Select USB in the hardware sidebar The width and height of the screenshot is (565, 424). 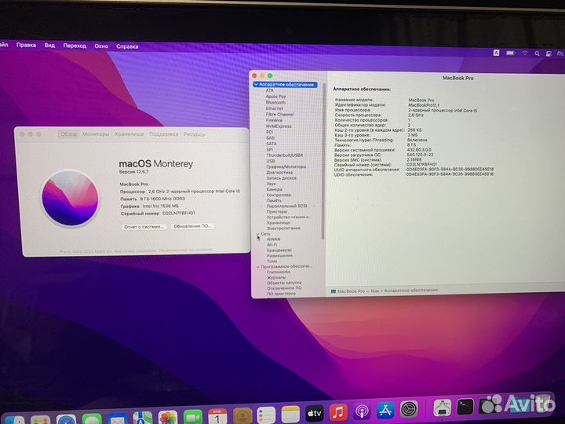pyautogui.click(x=271, y=161)
